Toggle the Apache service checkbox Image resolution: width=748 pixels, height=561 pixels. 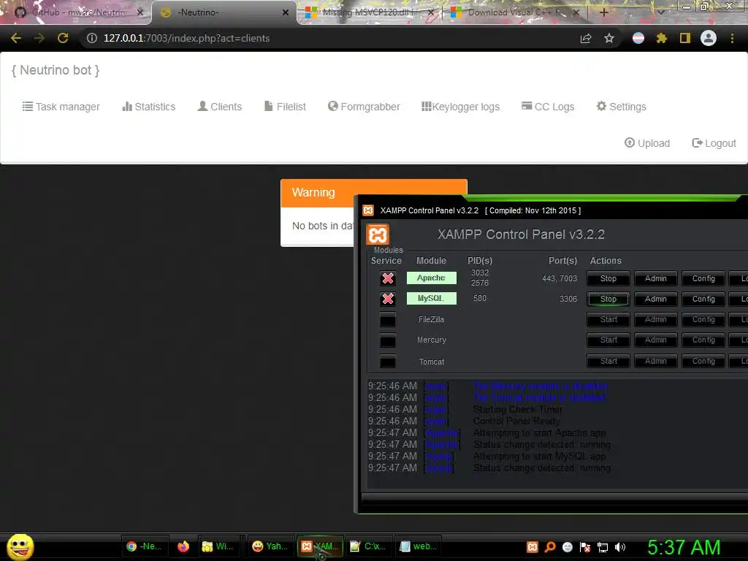pos(388,278)
